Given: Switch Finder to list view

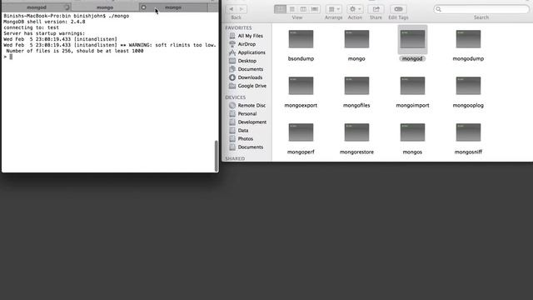Looking at the screenshot, I should pyautogui.click(x=291, y=9).
